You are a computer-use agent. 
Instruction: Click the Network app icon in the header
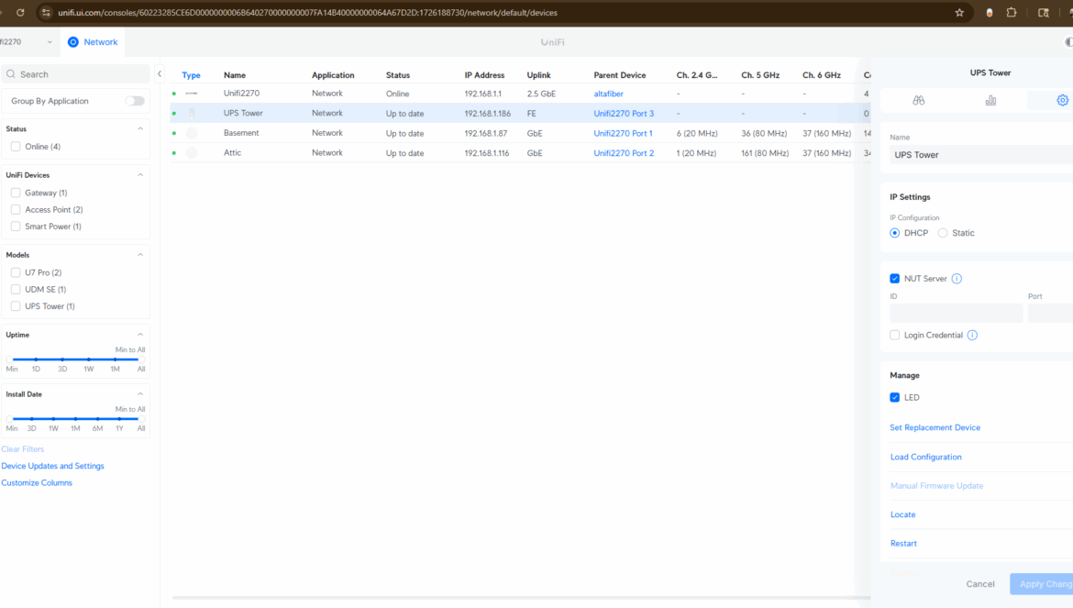pyautogui.click(x=73, y=42)
